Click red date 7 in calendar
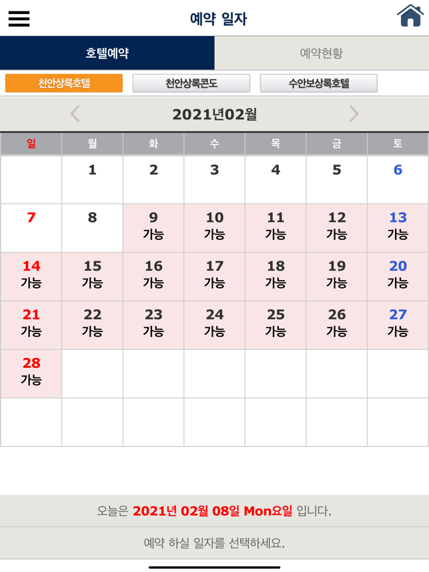429x572 pixels. click(31, 228)
